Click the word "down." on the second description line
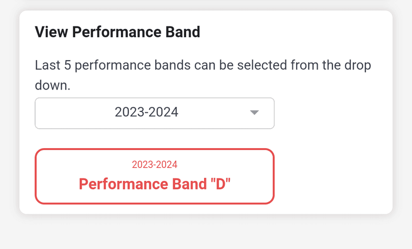This screenshot has width=412, height=249. 53,85
